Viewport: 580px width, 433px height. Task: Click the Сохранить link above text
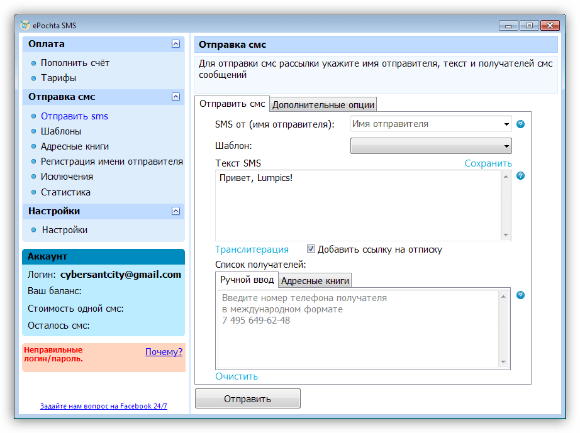[x=488, y=163]
